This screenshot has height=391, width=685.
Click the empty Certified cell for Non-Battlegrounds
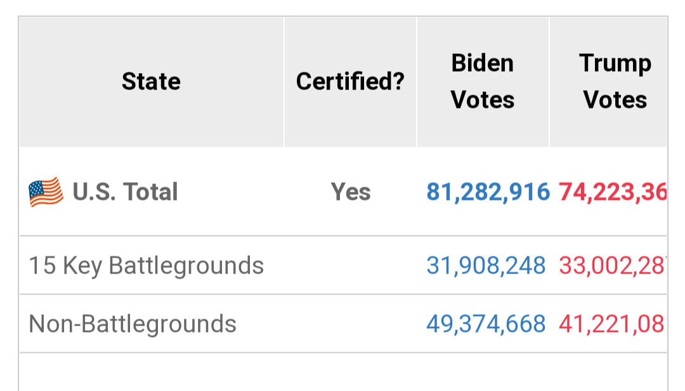point(350,324)
